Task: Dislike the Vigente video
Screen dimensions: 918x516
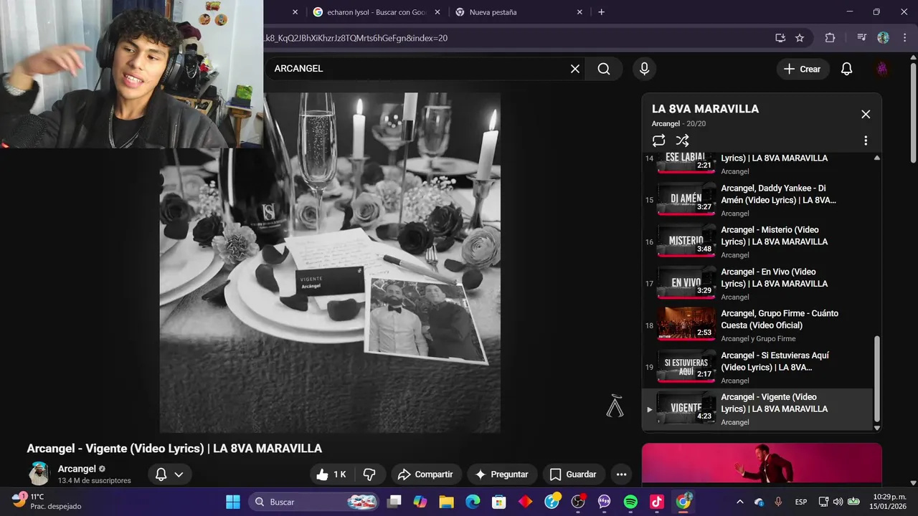Action: tap(369, 474)
